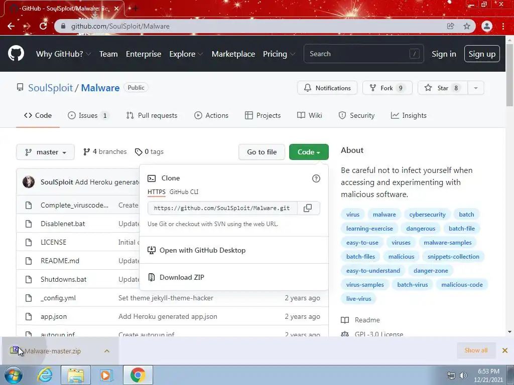The height and width of the screenshot is (385, 514).
Task: Open the 4 branches link
Action: coord(105,152)
